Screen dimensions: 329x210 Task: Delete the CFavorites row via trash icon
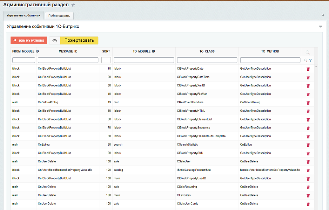[308, 195]
